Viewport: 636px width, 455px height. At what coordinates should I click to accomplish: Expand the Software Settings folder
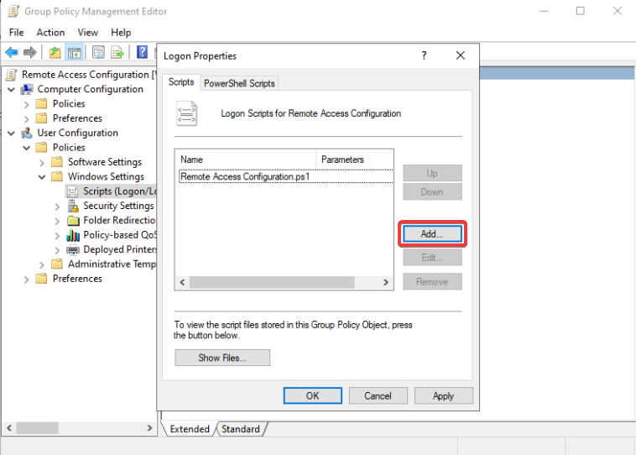pyautogui.click(x=42, y=162)
